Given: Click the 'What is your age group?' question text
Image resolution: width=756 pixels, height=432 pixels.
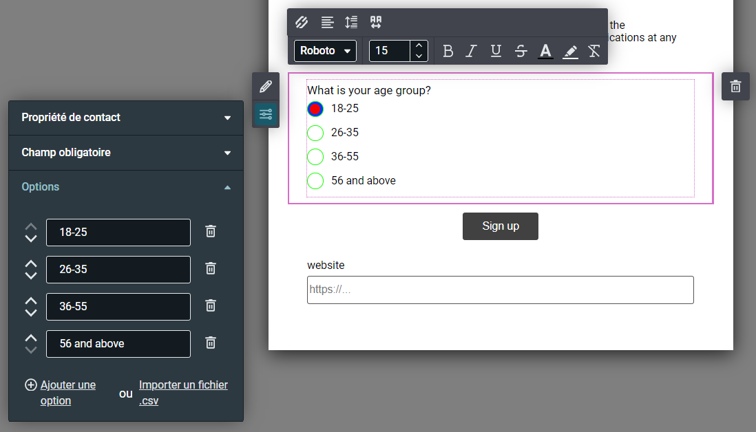Looking at the screenshot, I should pos(369,91).
